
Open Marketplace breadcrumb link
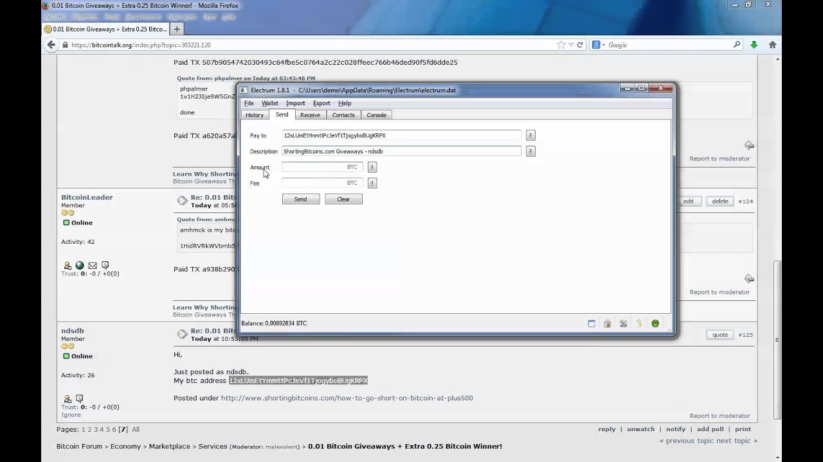[170, 446]
